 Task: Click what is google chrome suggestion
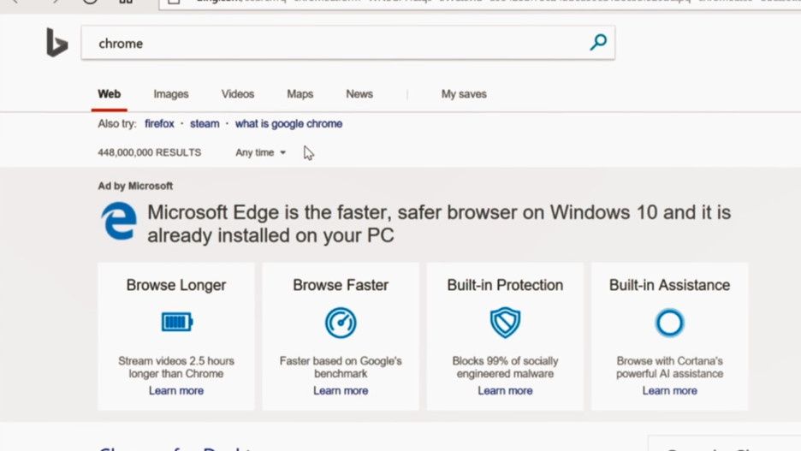(x=288, y=123)
